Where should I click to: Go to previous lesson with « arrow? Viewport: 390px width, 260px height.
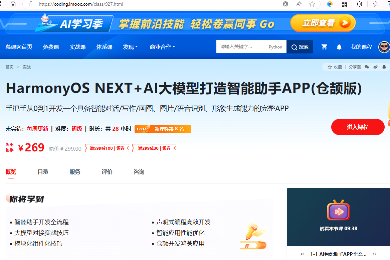click(303, 254)
